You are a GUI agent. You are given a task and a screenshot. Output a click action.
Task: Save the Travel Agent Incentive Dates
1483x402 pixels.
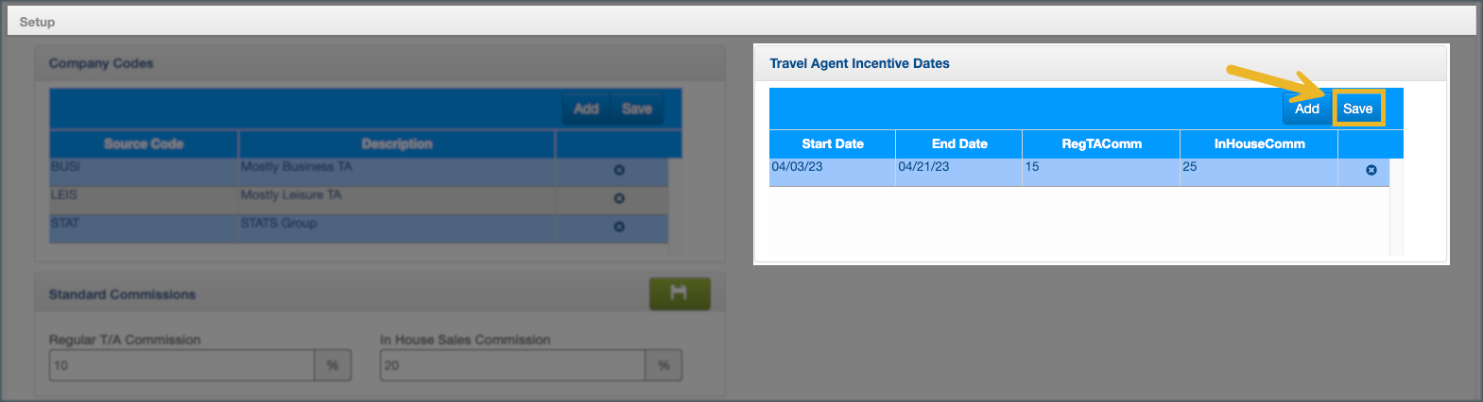click(1357, 109)
